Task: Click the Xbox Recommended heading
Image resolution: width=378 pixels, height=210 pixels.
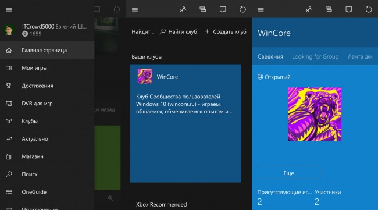Action: tap(161, 204)
